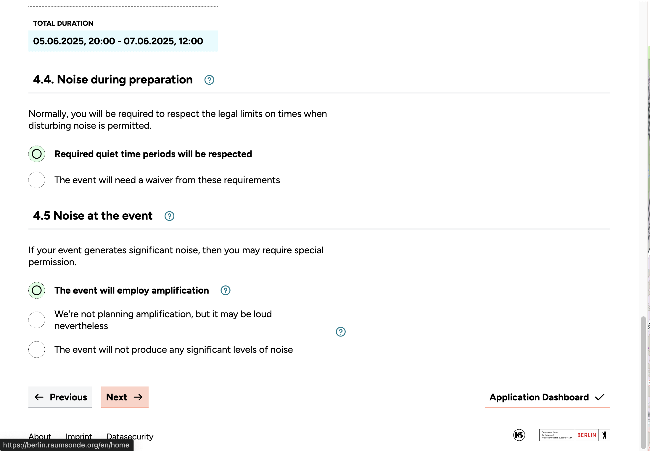650x451 pixels.
Task: Open the Imprint footer link
Action: point(79,436)
